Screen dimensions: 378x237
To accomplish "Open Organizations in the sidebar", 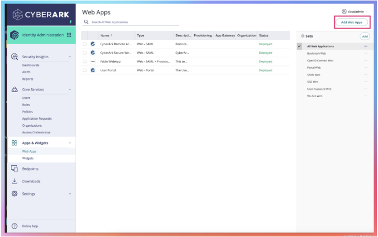I will [32, 125].
